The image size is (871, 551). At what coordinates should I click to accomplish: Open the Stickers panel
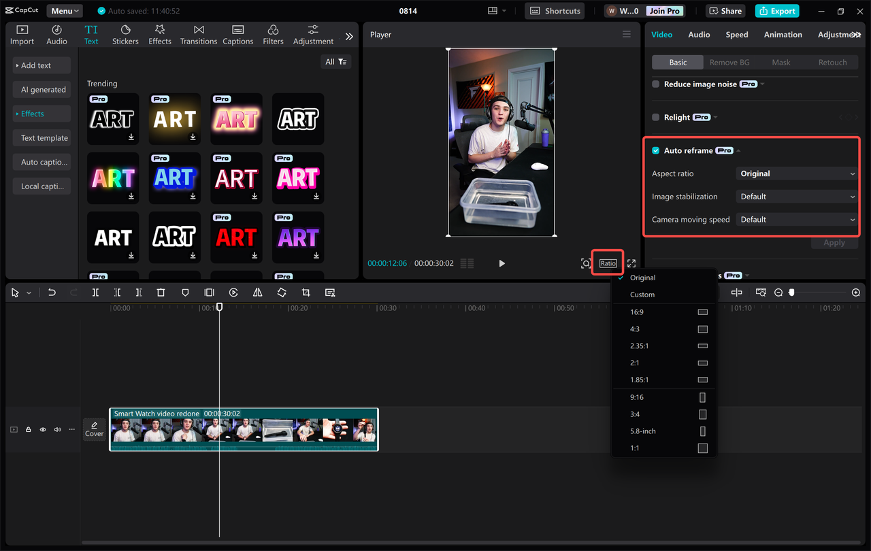125,34
